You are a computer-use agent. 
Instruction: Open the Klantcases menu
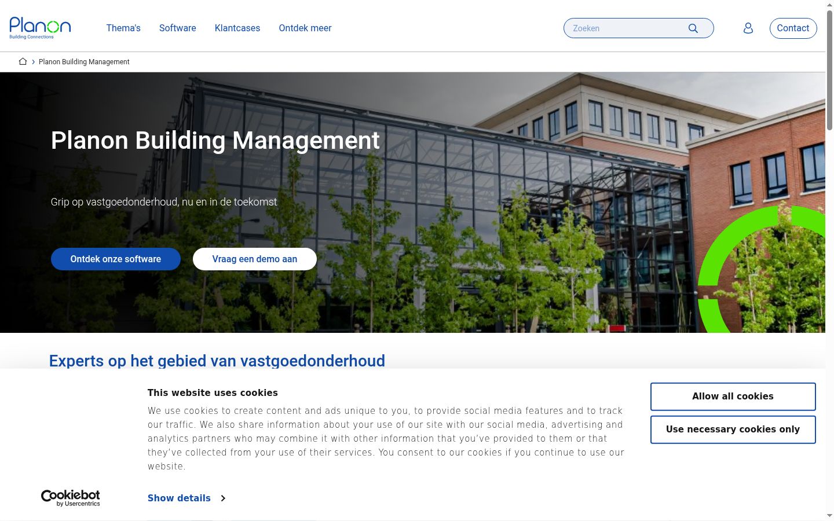click(237, 28)
